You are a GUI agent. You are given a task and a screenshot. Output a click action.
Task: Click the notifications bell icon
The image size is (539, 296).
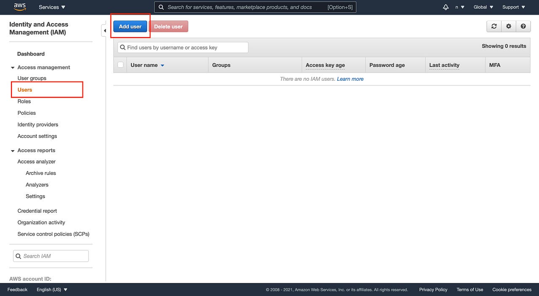coord(446,7)
